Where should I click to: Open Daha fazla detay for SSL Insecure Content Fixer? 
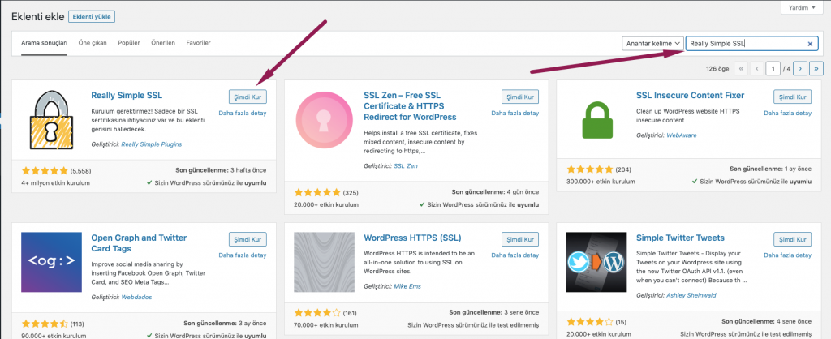(x=787, y=113)
